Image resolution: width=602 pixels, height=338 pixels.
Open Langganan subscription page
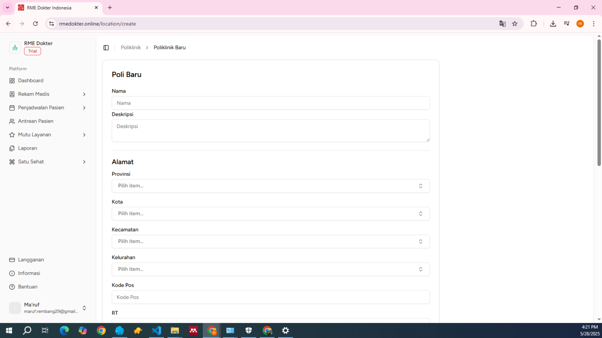(31, 260)
